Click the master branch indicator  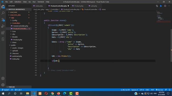[x=6, y=90]
